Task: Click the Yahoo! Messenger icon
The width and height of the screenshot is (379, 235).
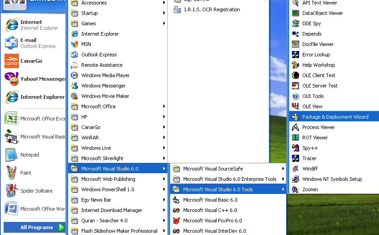Action: (12, 79)
